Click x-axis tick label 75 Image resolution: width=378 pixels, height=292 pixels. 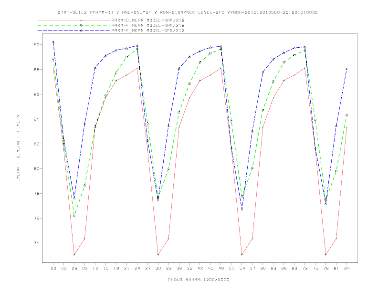point(315,268)
